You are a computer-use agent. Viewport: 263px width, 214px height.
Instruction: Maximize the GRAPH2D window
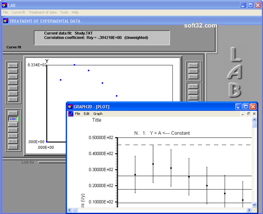point(246,107)
